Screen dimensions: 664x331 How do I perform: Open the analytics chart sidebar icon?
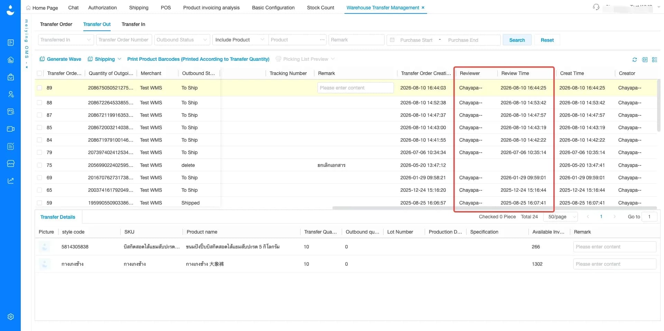(11, 181)
